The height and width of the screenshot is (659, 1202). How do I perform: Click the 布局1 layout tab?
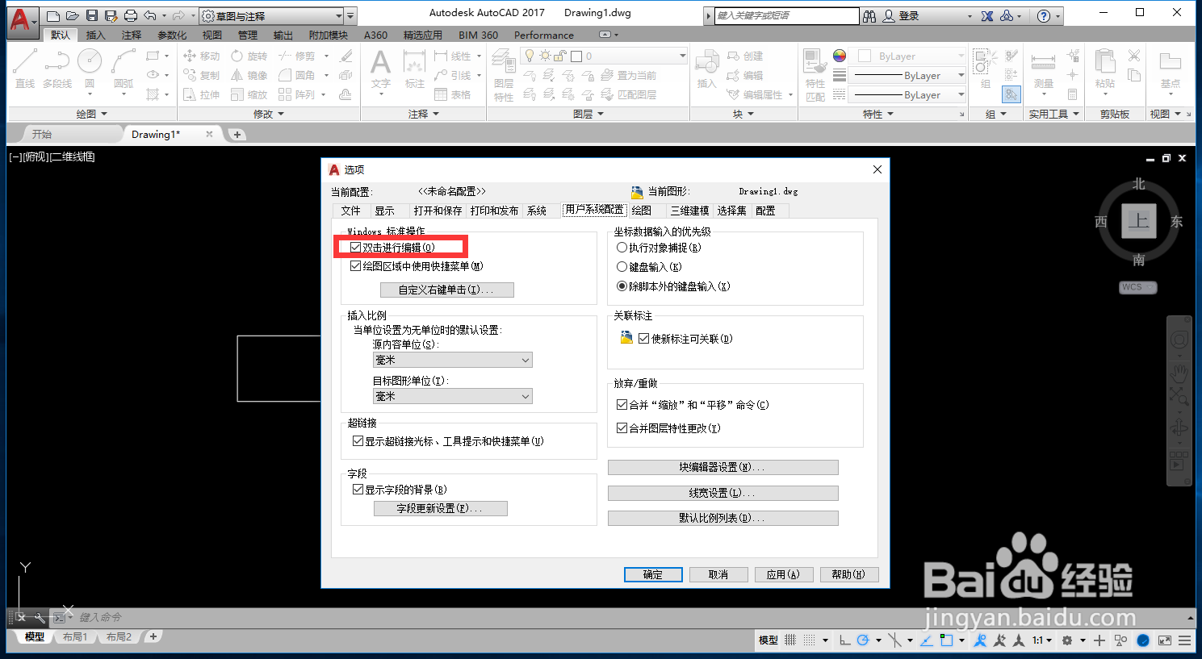point(75,637)
